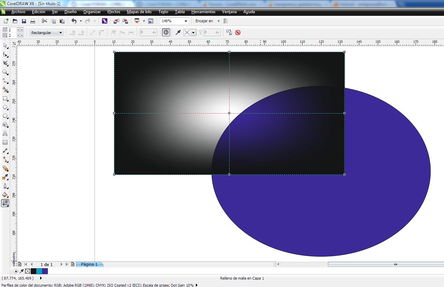Open the Ayuda menu
The image size is (444, 287).
tap(249, 12)
